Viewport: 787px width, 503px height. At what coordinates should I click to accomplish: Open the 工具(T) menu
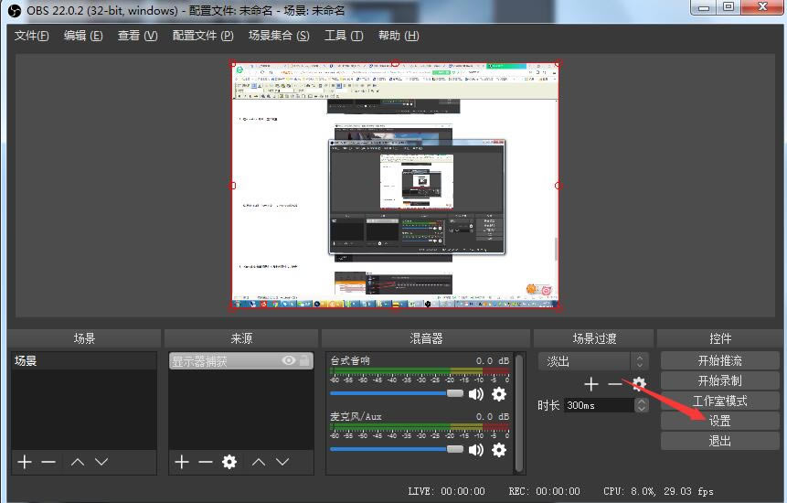click(344, 36)
